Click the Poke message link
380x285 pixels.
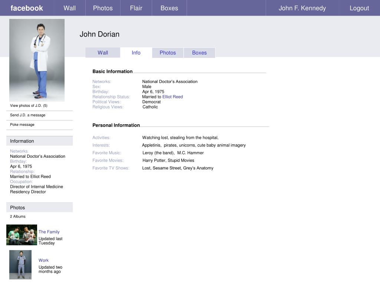pyautogui.click(x=22, y=125)
